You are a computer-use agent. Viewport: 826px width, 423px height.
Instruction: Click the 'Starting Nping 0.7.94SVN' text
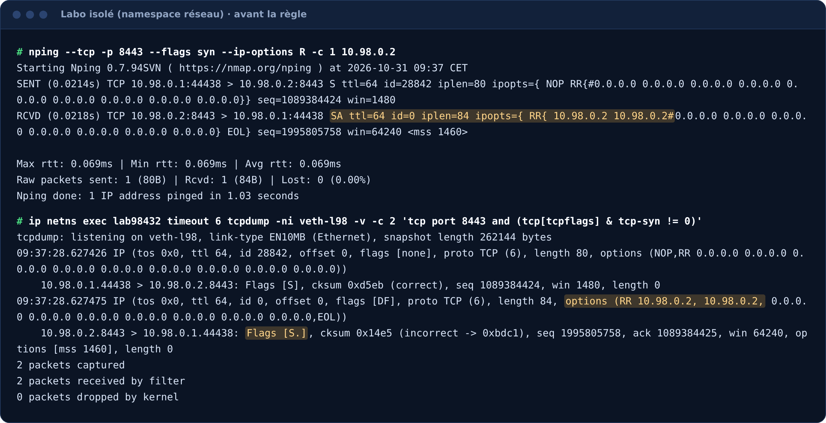[89, 68]
